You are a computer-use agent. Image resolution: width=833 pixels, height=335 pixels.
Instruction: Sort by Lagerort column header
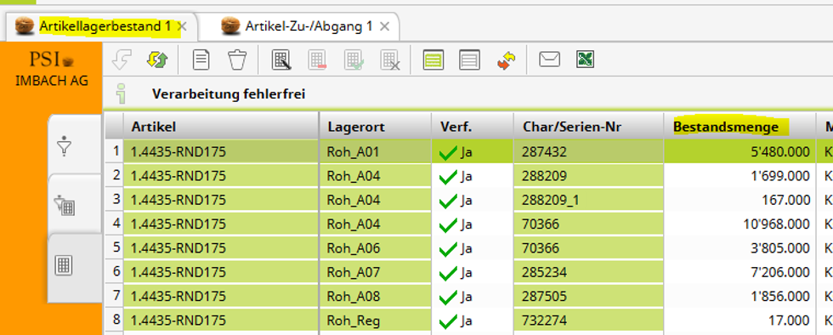tap(356, 127)
